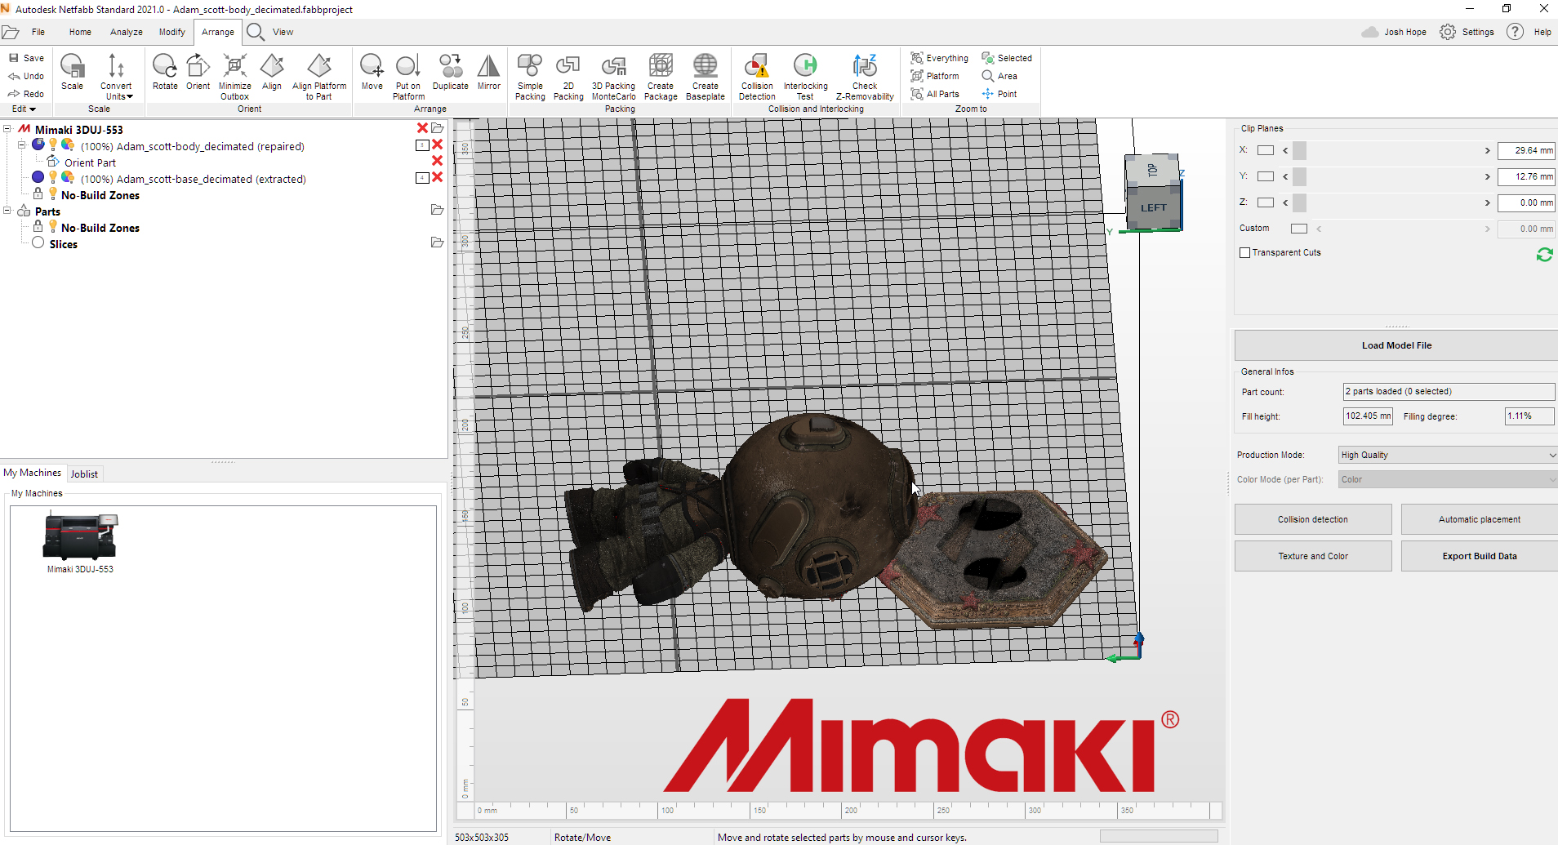The height and width of the screenshot is (845, 1558).
Task: Run Collision Detection from ribbon
Action: pos(757,77)
